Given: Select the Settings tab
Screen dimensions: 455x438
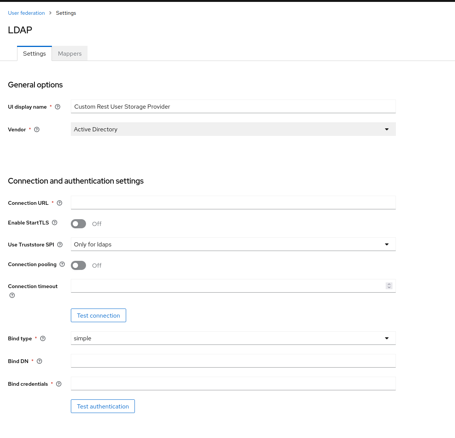Looking at the screenshot, I should 34,53.
